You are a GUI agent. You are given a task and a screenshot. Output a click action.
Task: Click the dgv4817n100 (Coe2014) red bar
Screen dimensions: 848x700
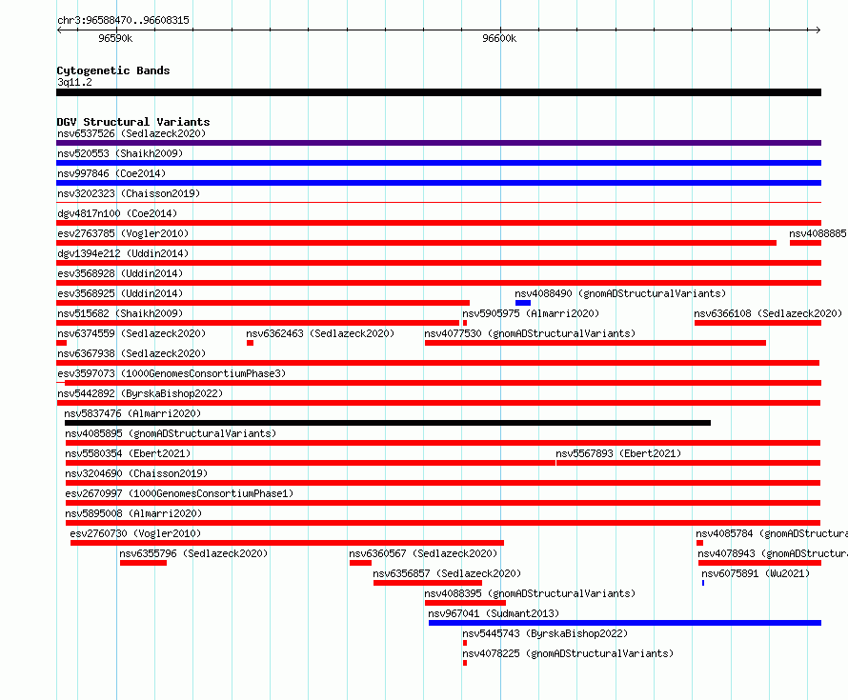tap(438, 223)
